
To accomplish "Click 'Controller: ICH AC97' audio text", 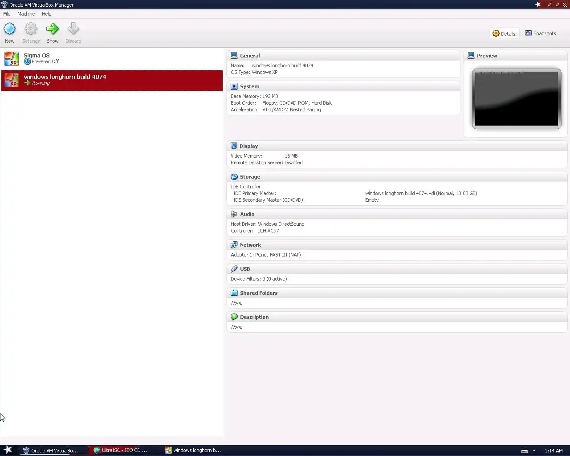I will [255, 231].
